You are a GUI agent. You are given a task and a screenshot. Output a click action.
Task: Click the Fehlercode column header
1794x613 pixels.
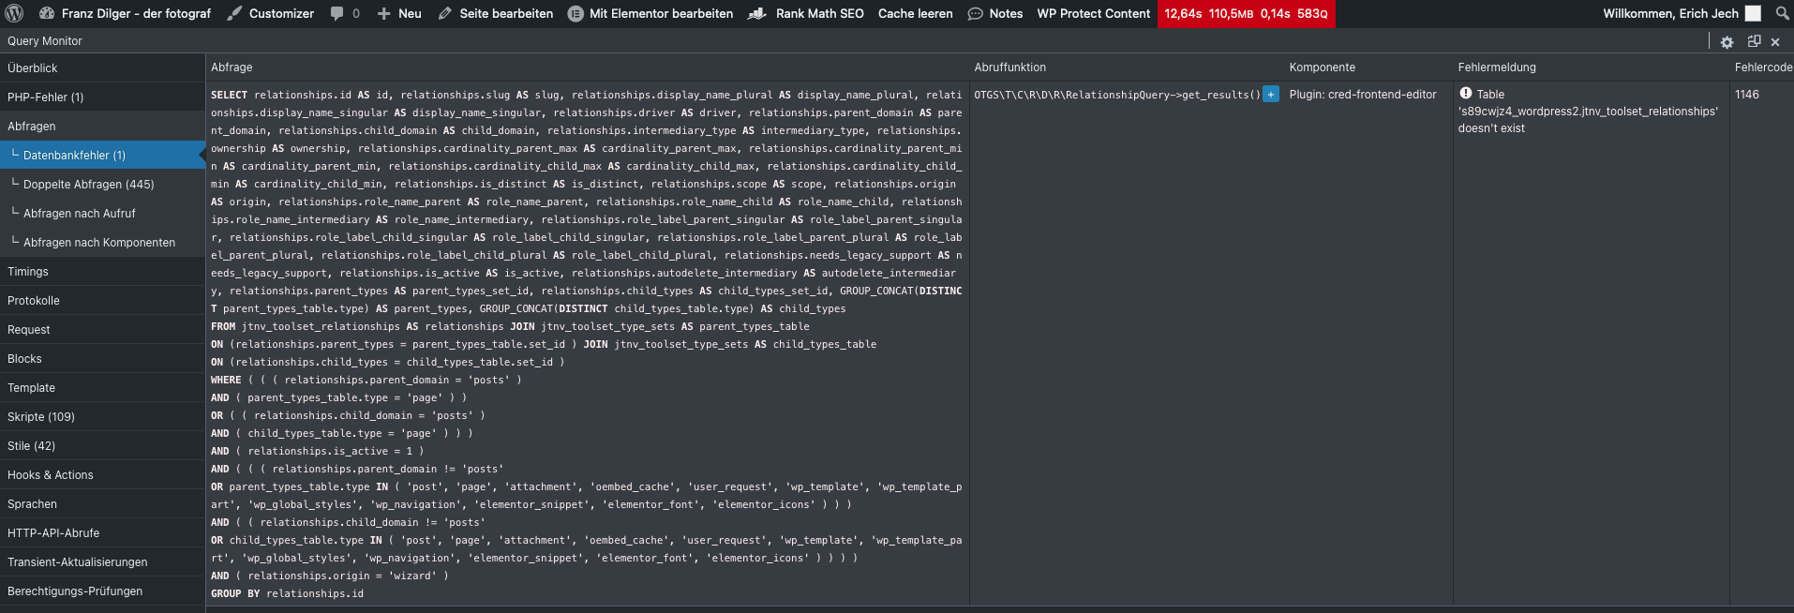pyautogui.click(x=1763, y=67)
